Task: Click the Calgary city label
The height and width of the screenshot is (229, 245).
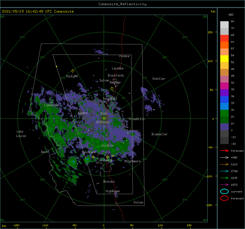Action: (x=106, y=160)
